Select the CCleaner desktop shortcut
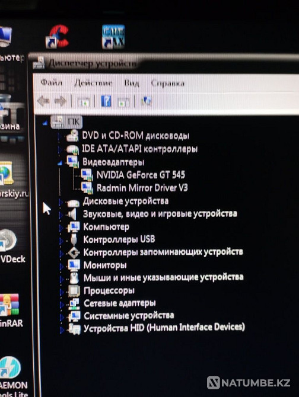299x397 pixels. click(58, 36)
